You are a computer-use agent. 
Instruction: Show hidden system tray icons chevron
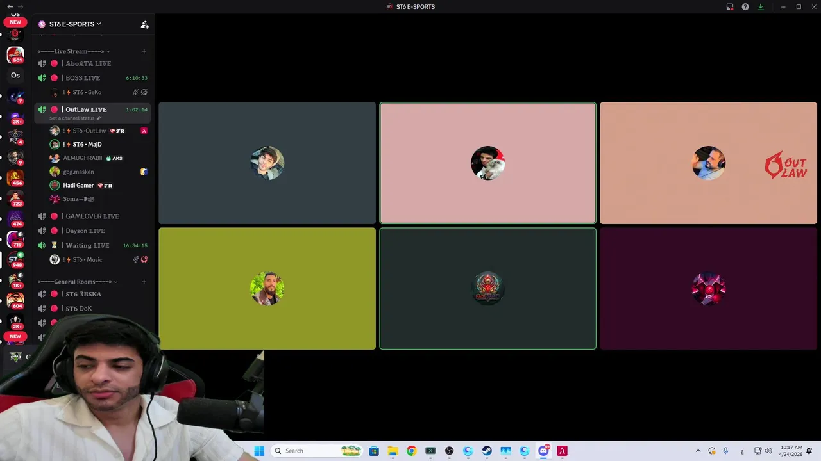698,451
